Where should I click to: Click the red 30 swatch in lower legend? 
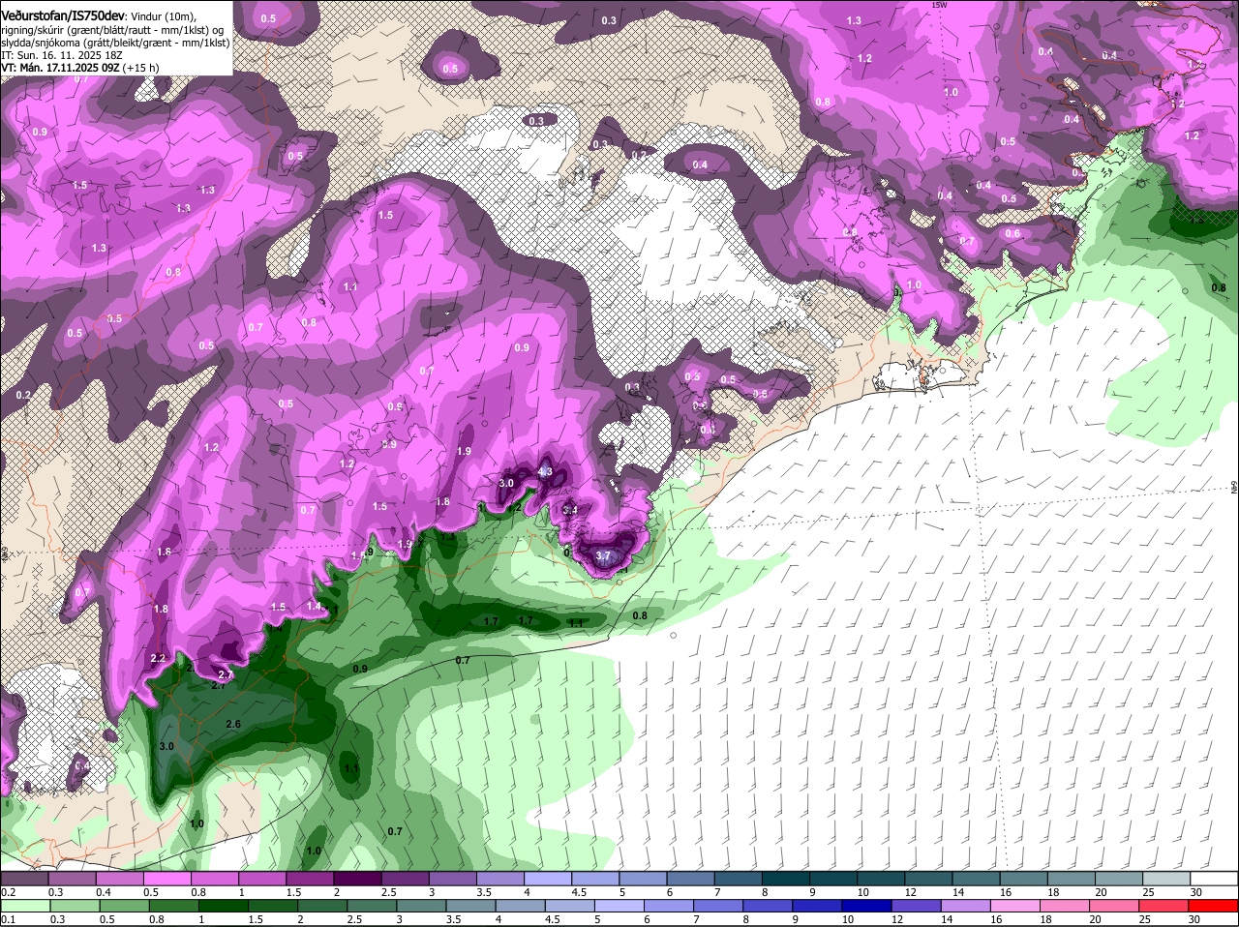point(1215,905)
